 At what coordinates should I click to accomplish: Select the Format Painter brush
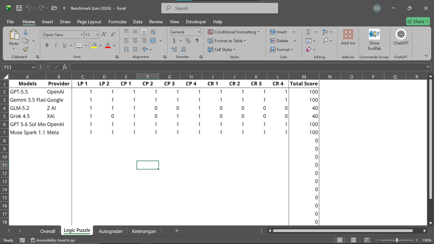point(26,50)
